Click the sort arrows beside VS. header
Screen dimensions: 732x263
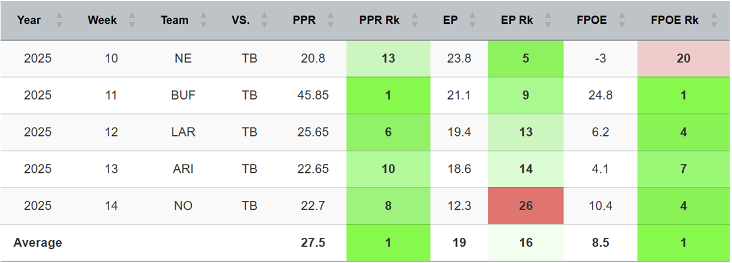[264, 21]
